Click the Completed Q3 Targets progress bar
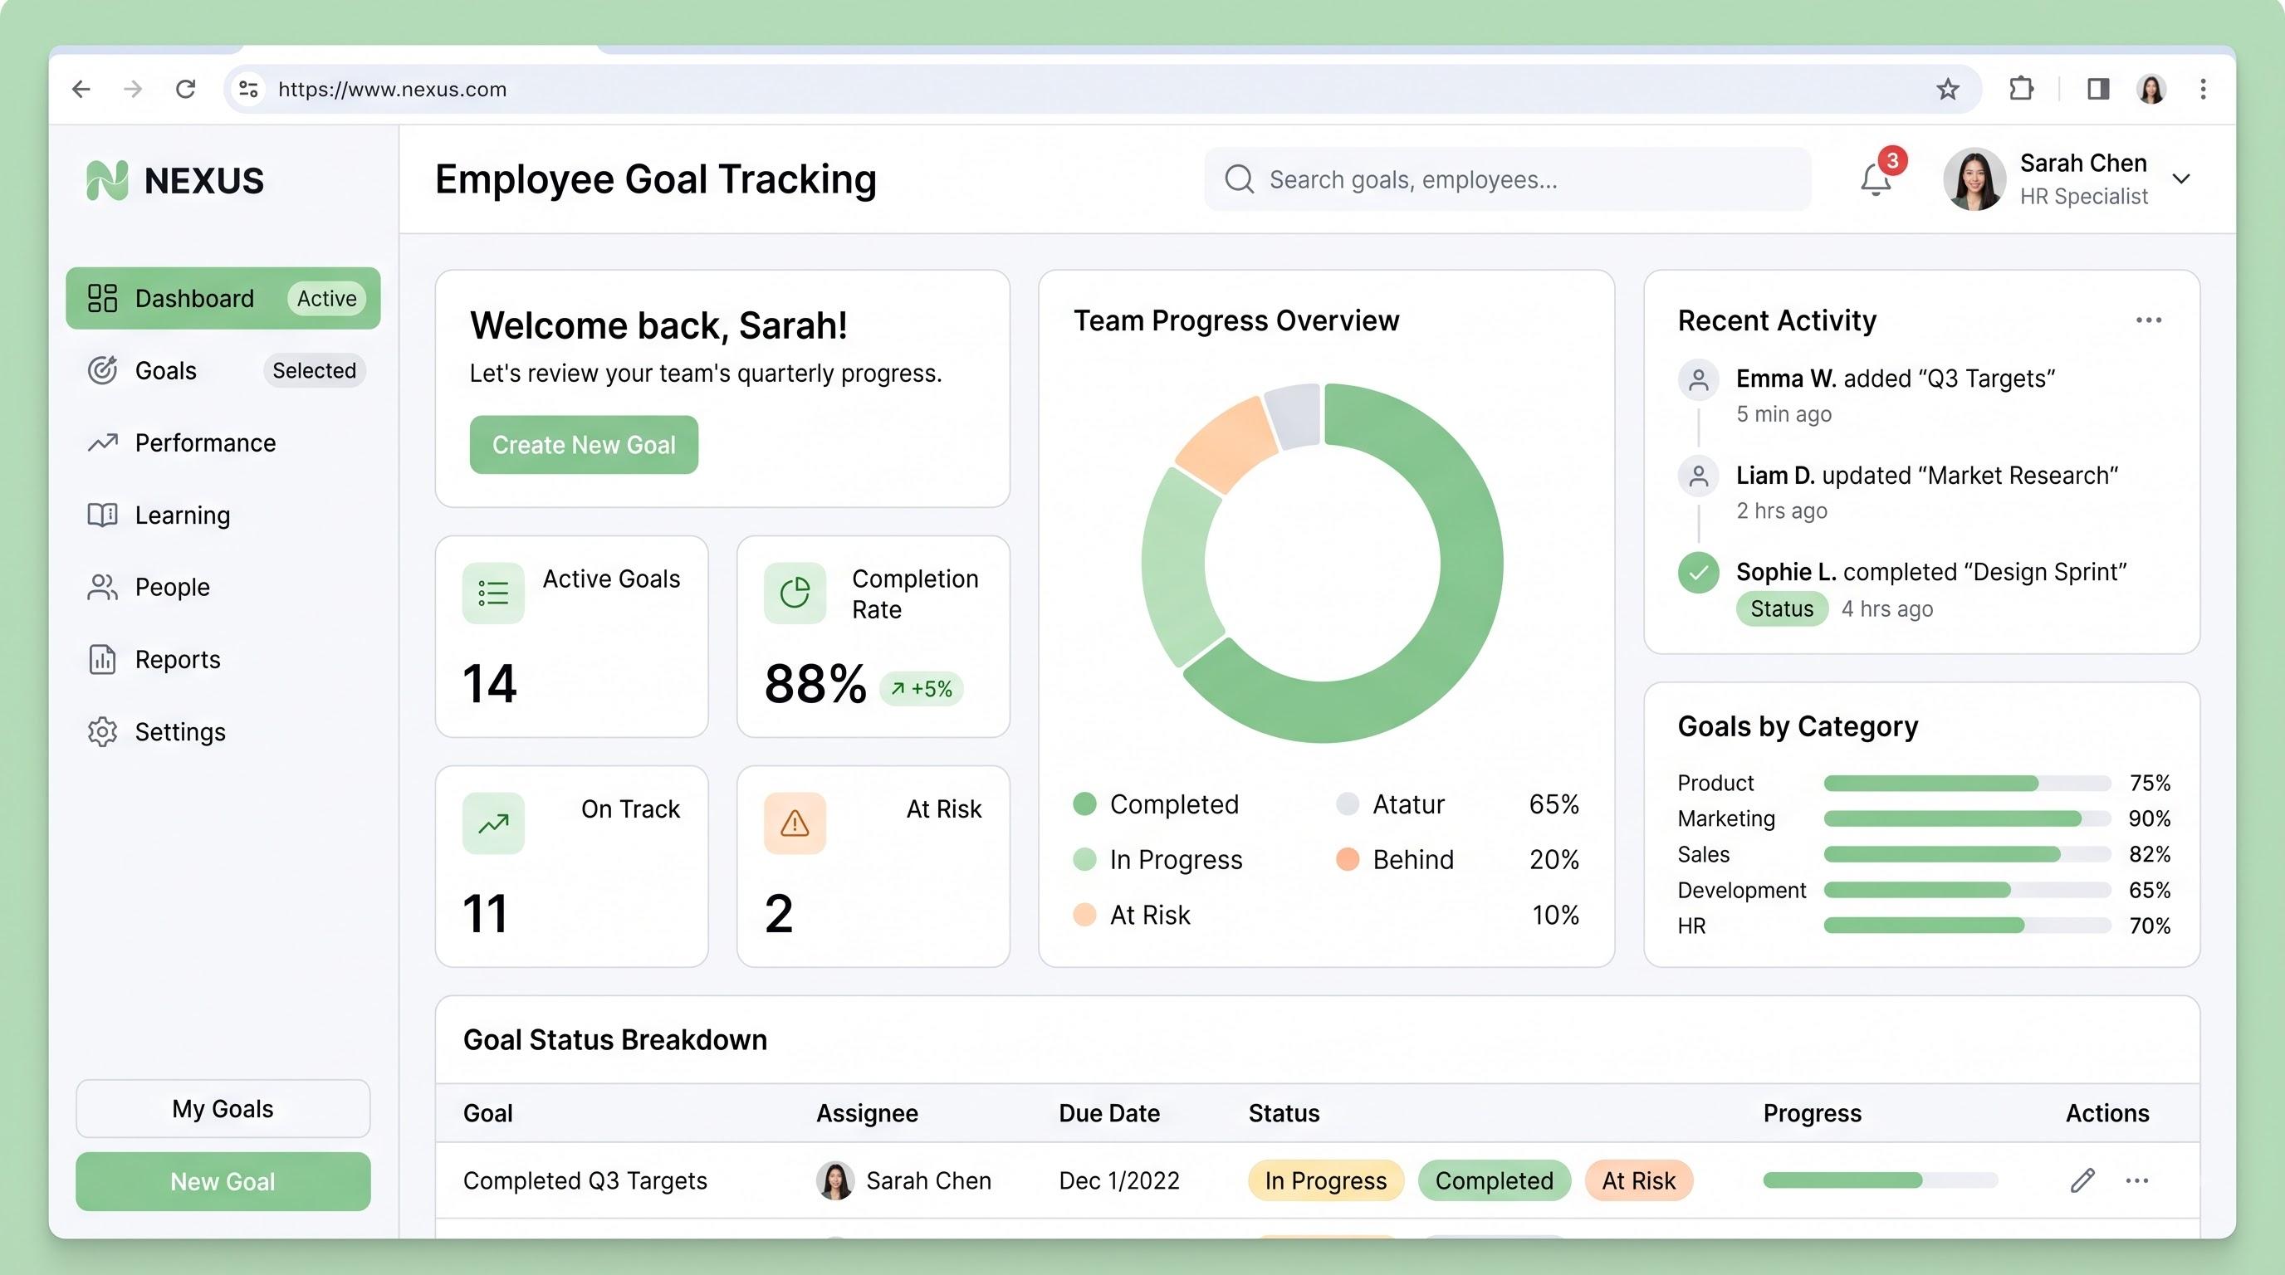The height and width of the screenshot is (1275, 2285). click(x=1881, y=1180)
